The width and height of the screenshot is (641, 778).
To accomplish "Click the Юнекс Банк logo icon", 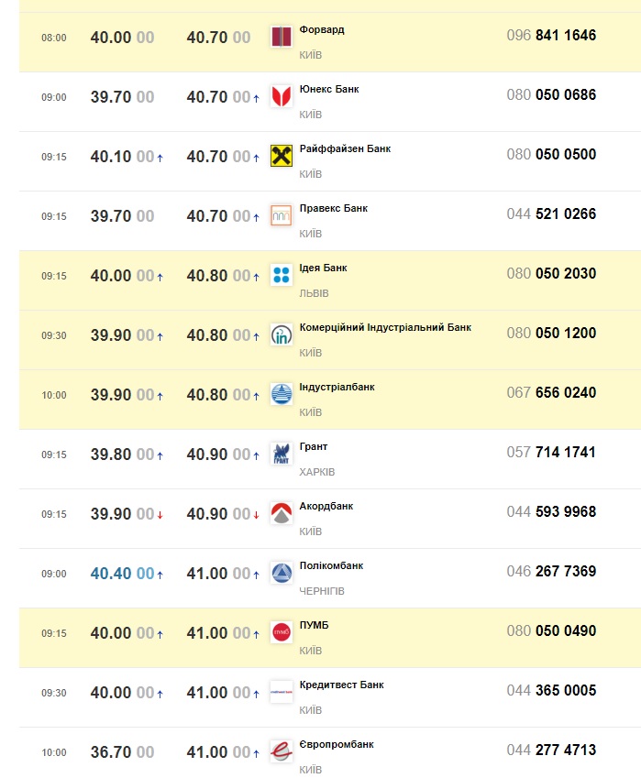I will coord(282,96).
